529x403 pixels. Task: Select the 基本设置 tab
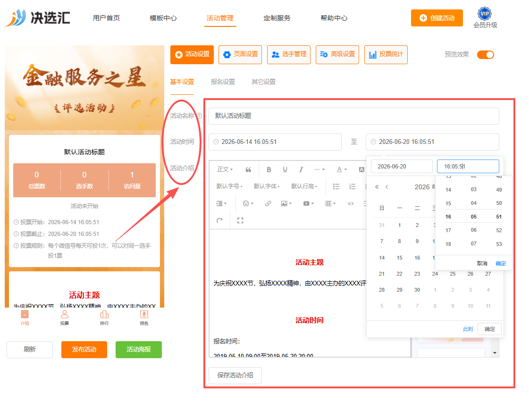click(x=182, y=82)
